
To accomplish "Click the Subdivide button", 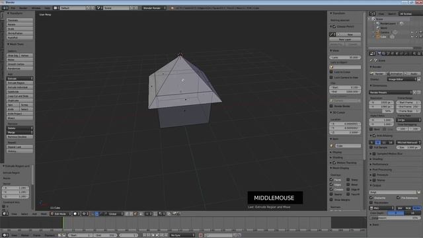I will (20, 92).
